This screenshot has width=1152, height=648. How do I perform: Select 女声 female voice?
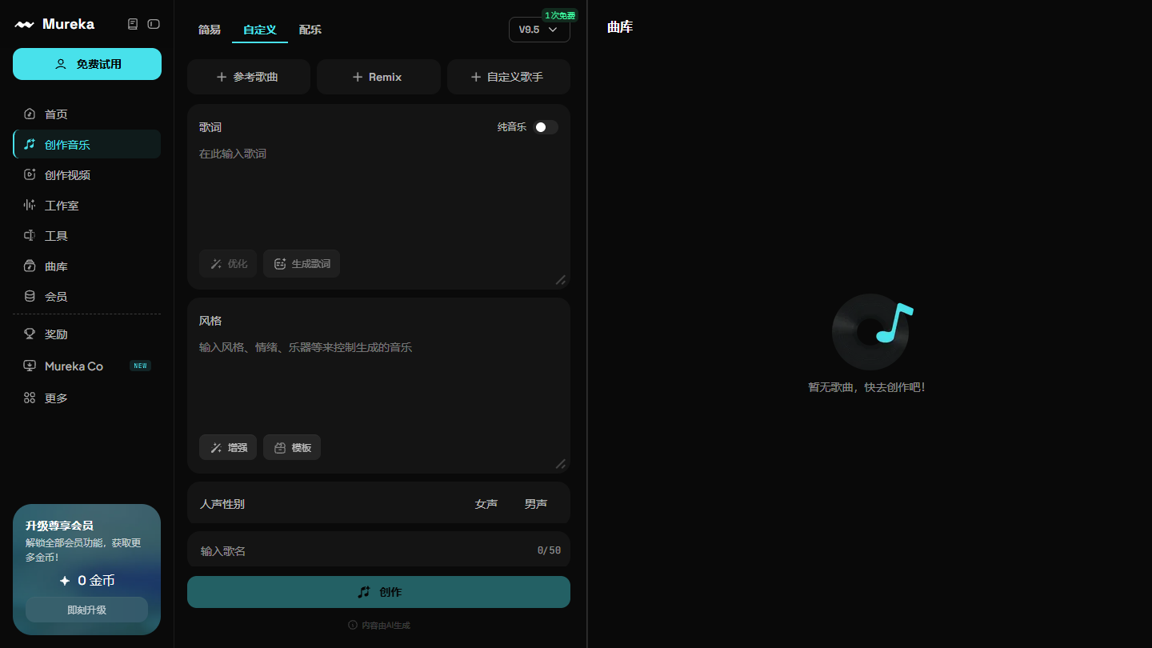click(x=486, y=504)
